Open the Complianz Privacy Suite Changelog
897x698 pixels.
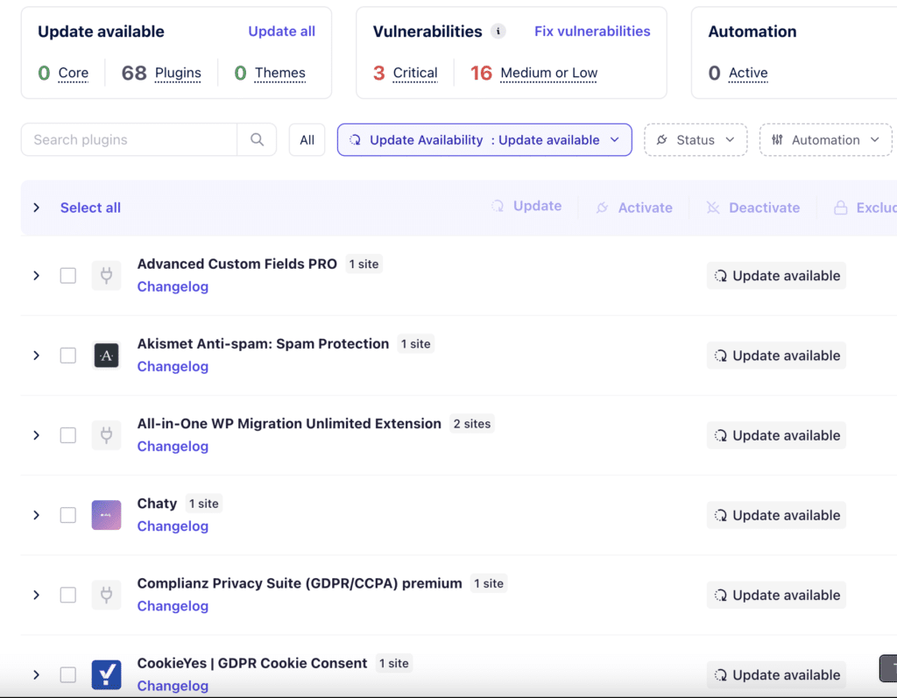coord(173,606)
